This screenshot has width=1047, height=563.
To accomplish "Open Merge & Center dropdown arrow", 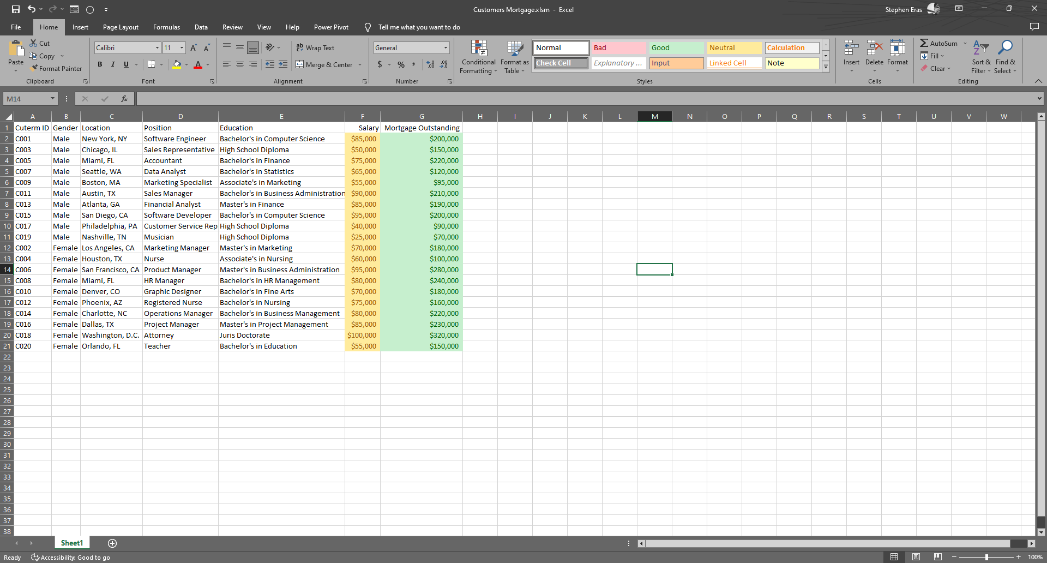I will click(360, 64).
